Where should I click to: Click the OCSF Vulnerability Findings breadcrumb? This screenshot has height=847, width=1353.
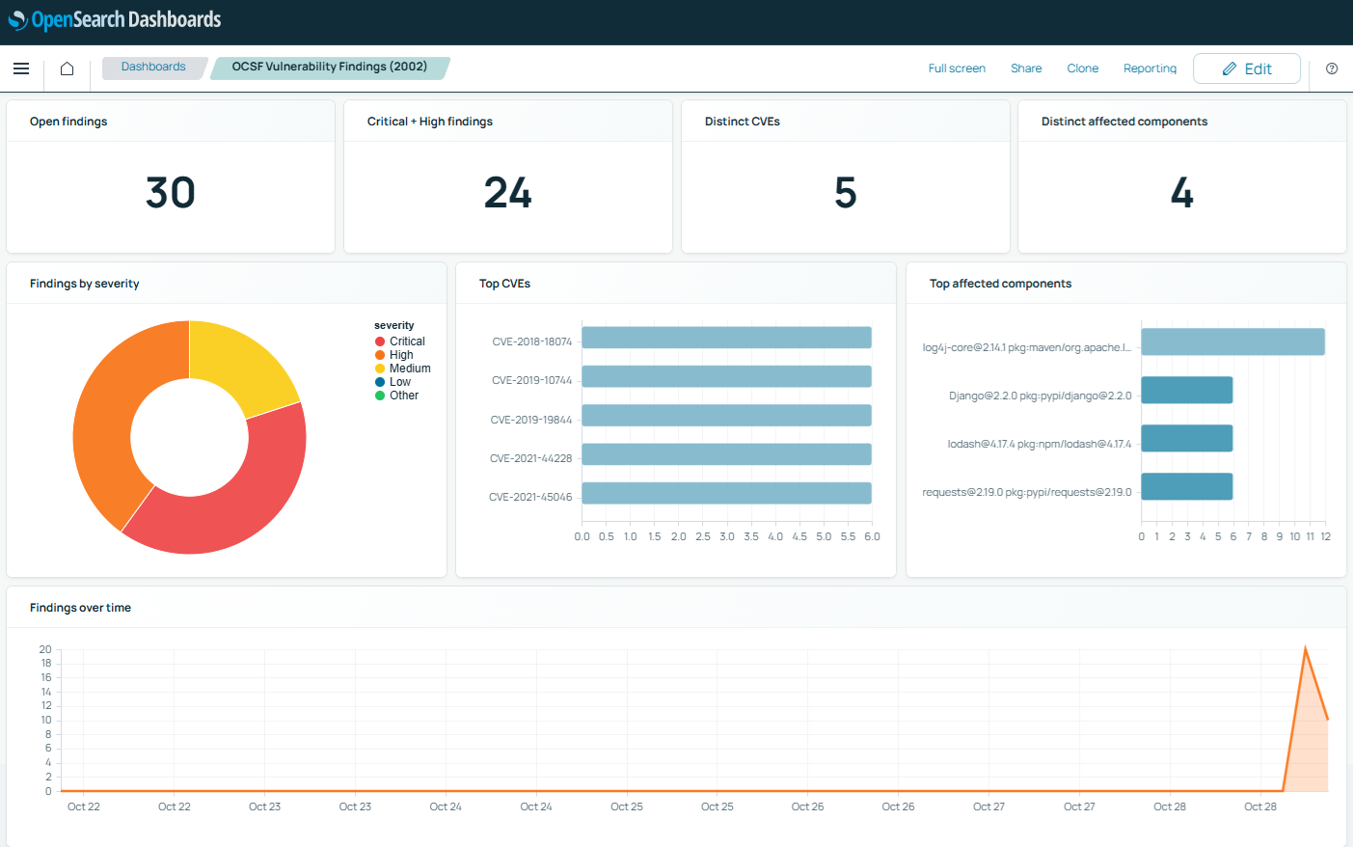click(x=329, y=68)
